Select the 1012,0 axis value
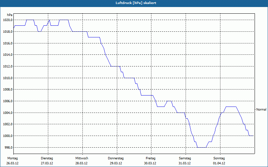 click(8, 66)
